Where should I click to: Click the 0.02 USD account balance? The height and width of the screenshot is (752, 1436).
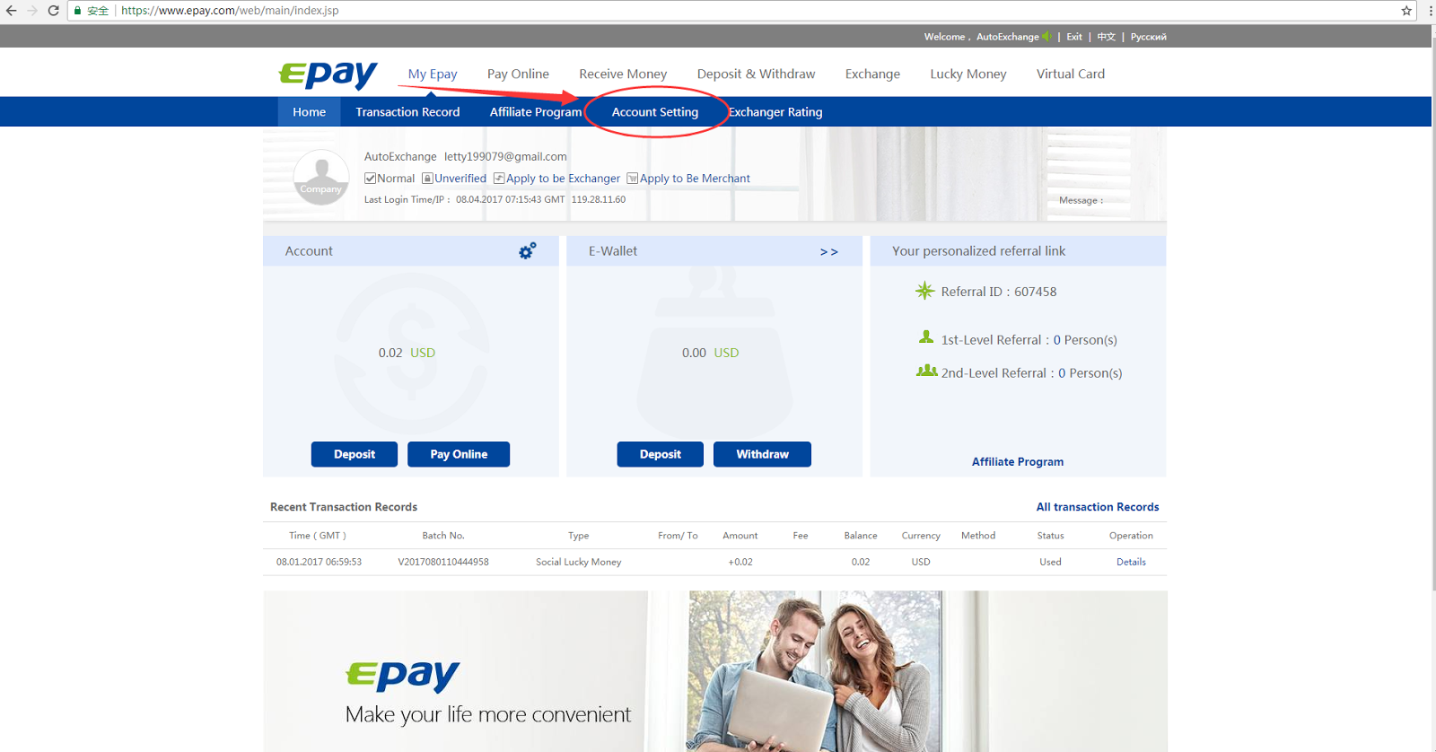[x=407, y=353]
